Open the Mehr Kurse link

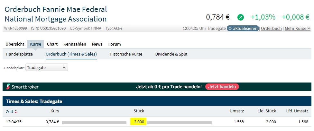coord(297,28)
